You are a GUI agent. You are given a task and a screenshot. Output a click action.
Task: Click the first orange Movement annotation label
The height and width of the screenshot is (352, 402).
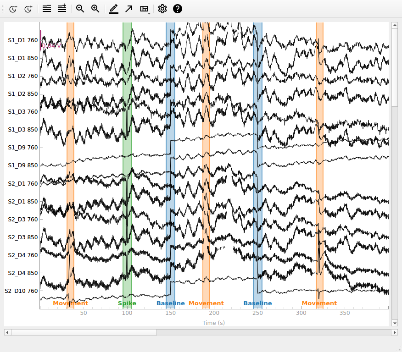(x=71, y=303)
